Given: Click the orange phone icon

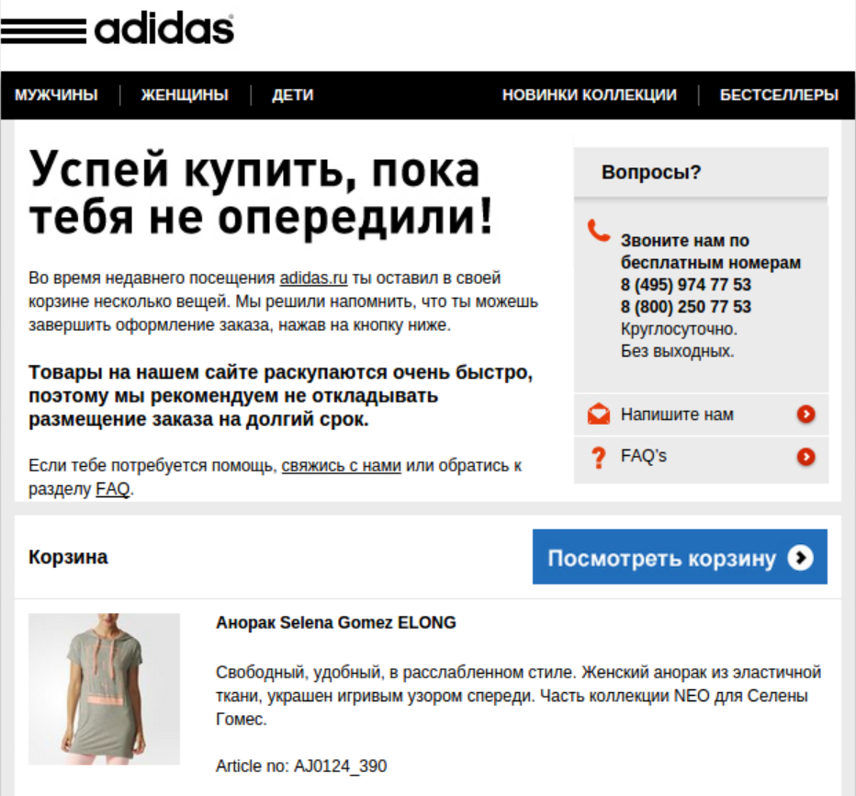Looking at the screenshot, I should pos(598,231).
